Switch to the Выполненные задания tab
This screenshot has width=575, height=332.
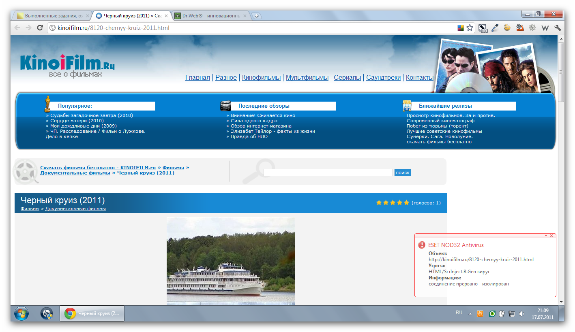pos(53,16)
